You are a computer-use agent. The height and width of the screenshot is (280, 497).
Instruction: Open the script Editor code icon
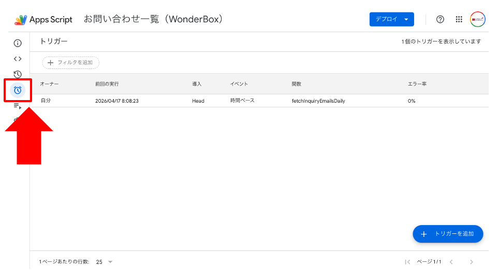pos(18,59)
